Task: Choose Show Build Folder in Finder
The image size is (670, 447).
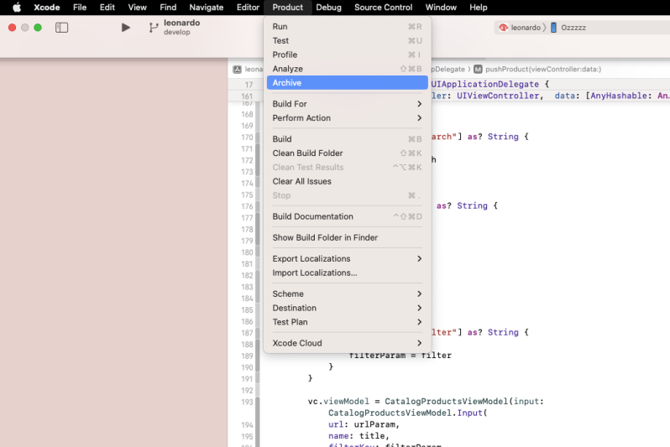Action: point(325,237)
